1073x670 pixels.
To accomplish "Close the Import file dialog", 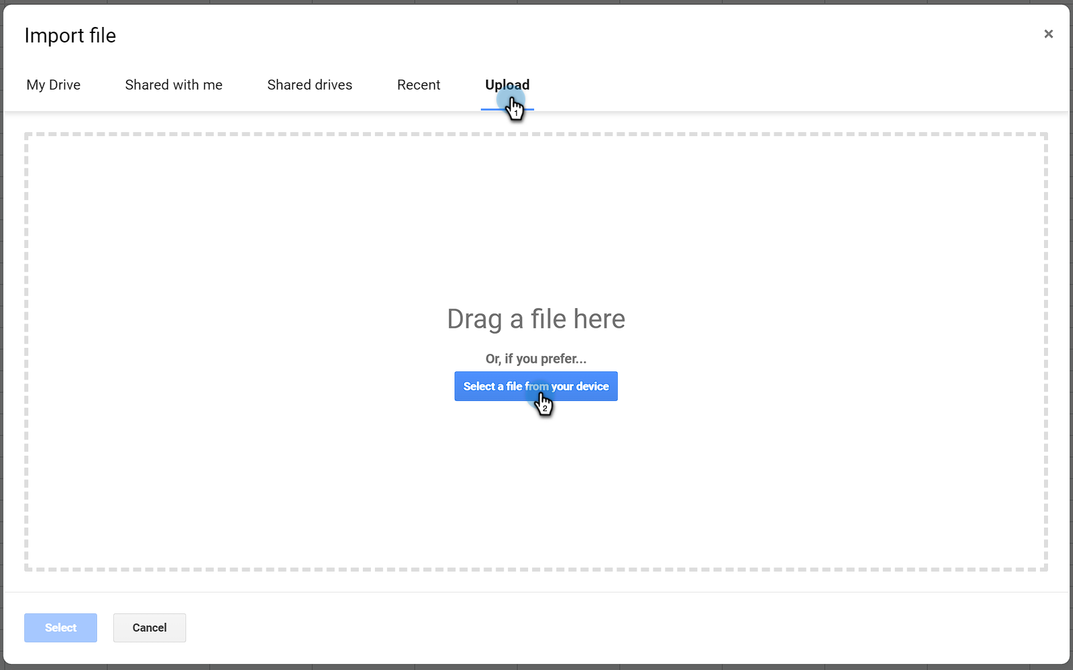I will pyautogui.click(x=1048, y=34).
